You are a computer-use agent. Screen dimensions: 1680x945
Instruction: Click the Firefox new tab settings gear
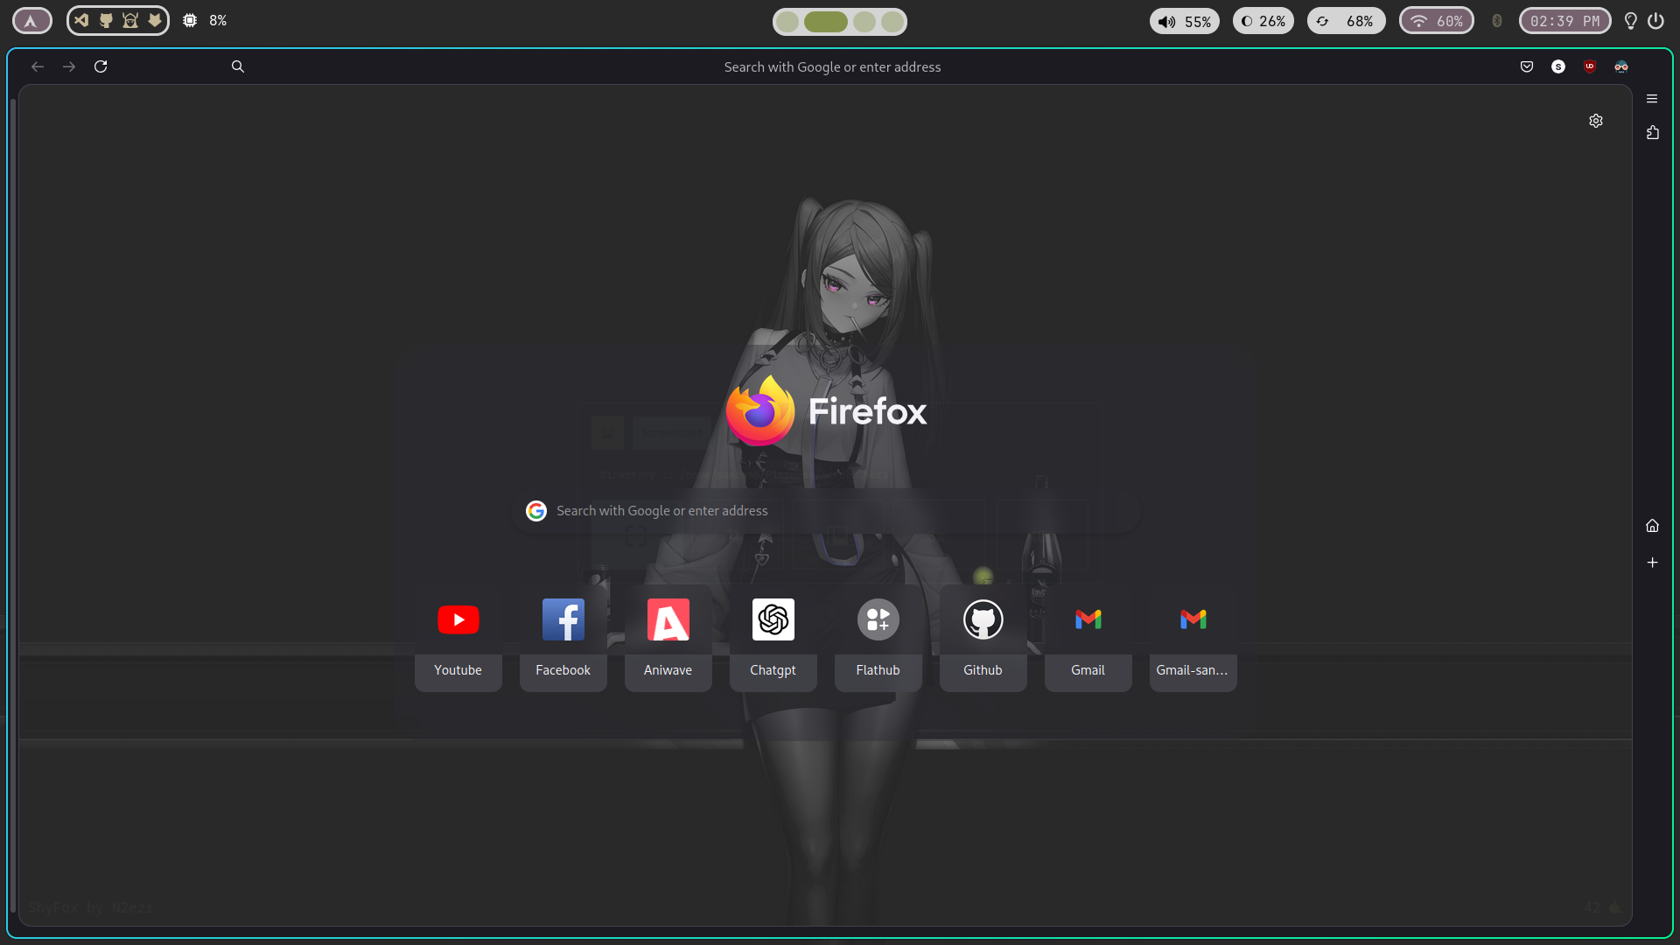coord(1597,121)
